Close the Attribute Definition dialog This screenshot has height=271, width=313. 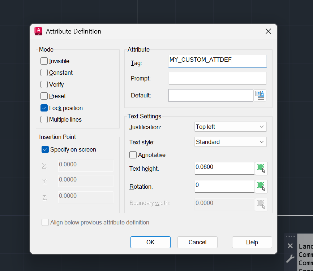point(268,31)
